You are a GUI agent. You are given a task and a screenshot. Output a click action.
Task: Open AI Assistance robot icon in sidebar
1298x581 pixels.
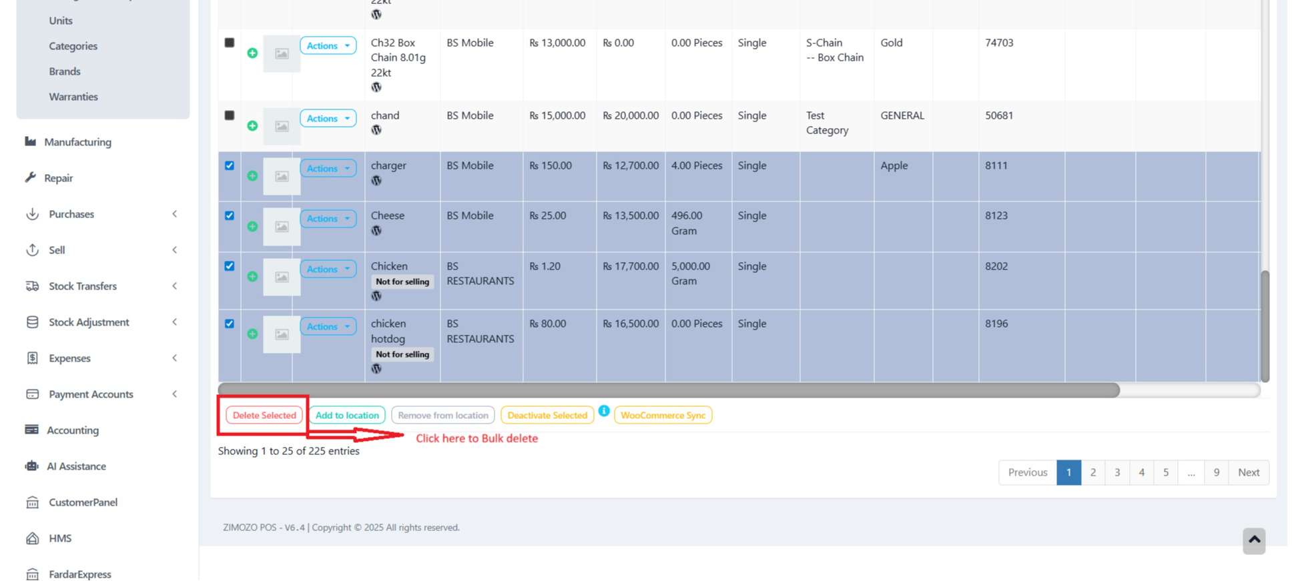coord(31,466)
